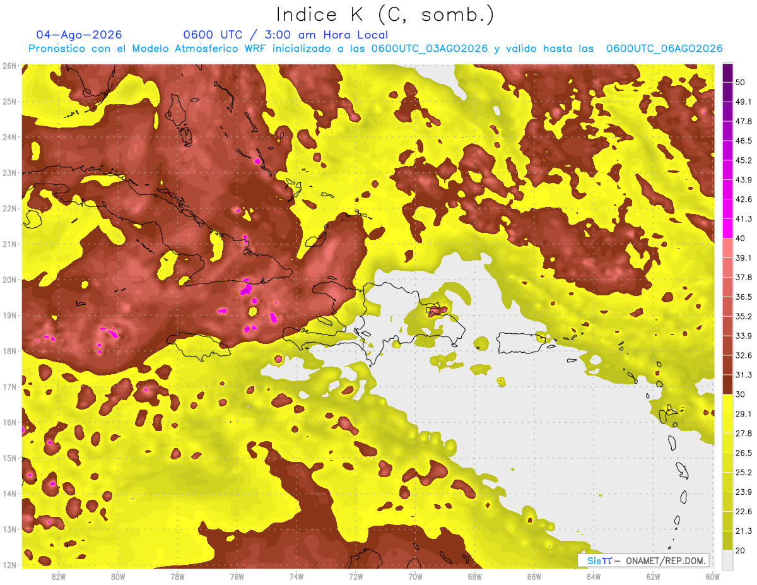Click the '22.6' color scale label
Image resolution: width=757 pixels, height=585 pixels.
tap(744, 512)
